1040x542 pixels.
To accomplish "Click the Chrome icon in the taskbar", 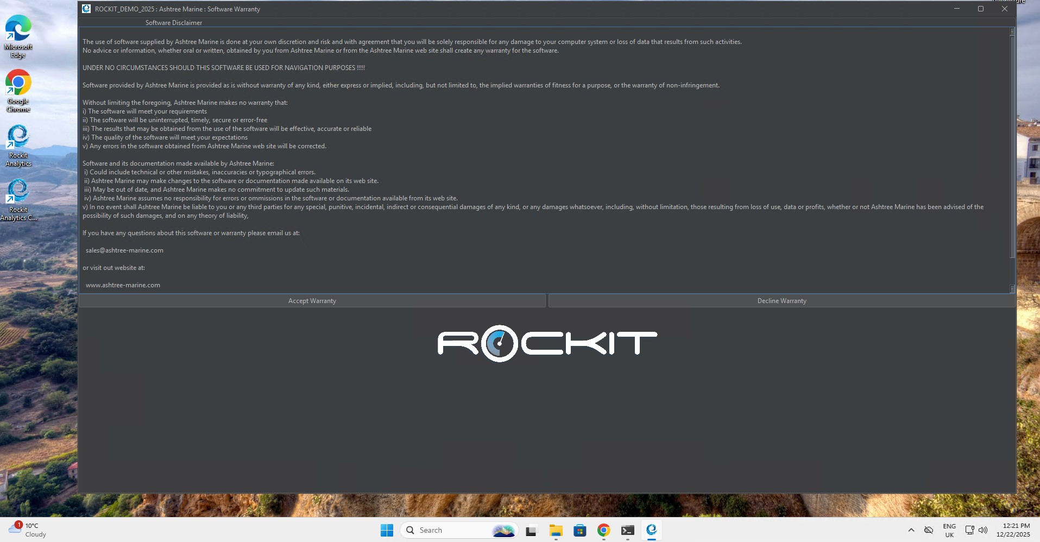I will [603, 531].
